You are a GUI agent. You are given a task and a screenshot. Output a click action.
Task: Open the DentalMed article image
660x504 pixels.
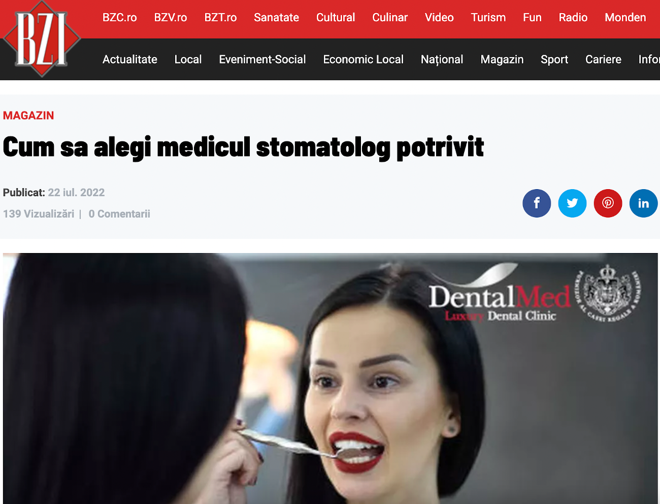tap(330, 378)
